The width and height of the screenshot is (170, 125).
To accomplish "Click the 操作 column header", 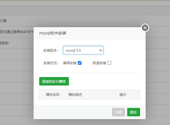I will tap(123, 95).
